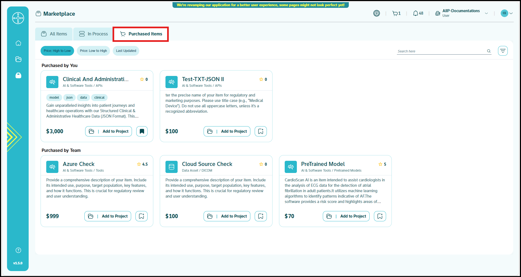Add Cloud Source Check to project
The image size is (521, 277).
[x=227, y=216]
